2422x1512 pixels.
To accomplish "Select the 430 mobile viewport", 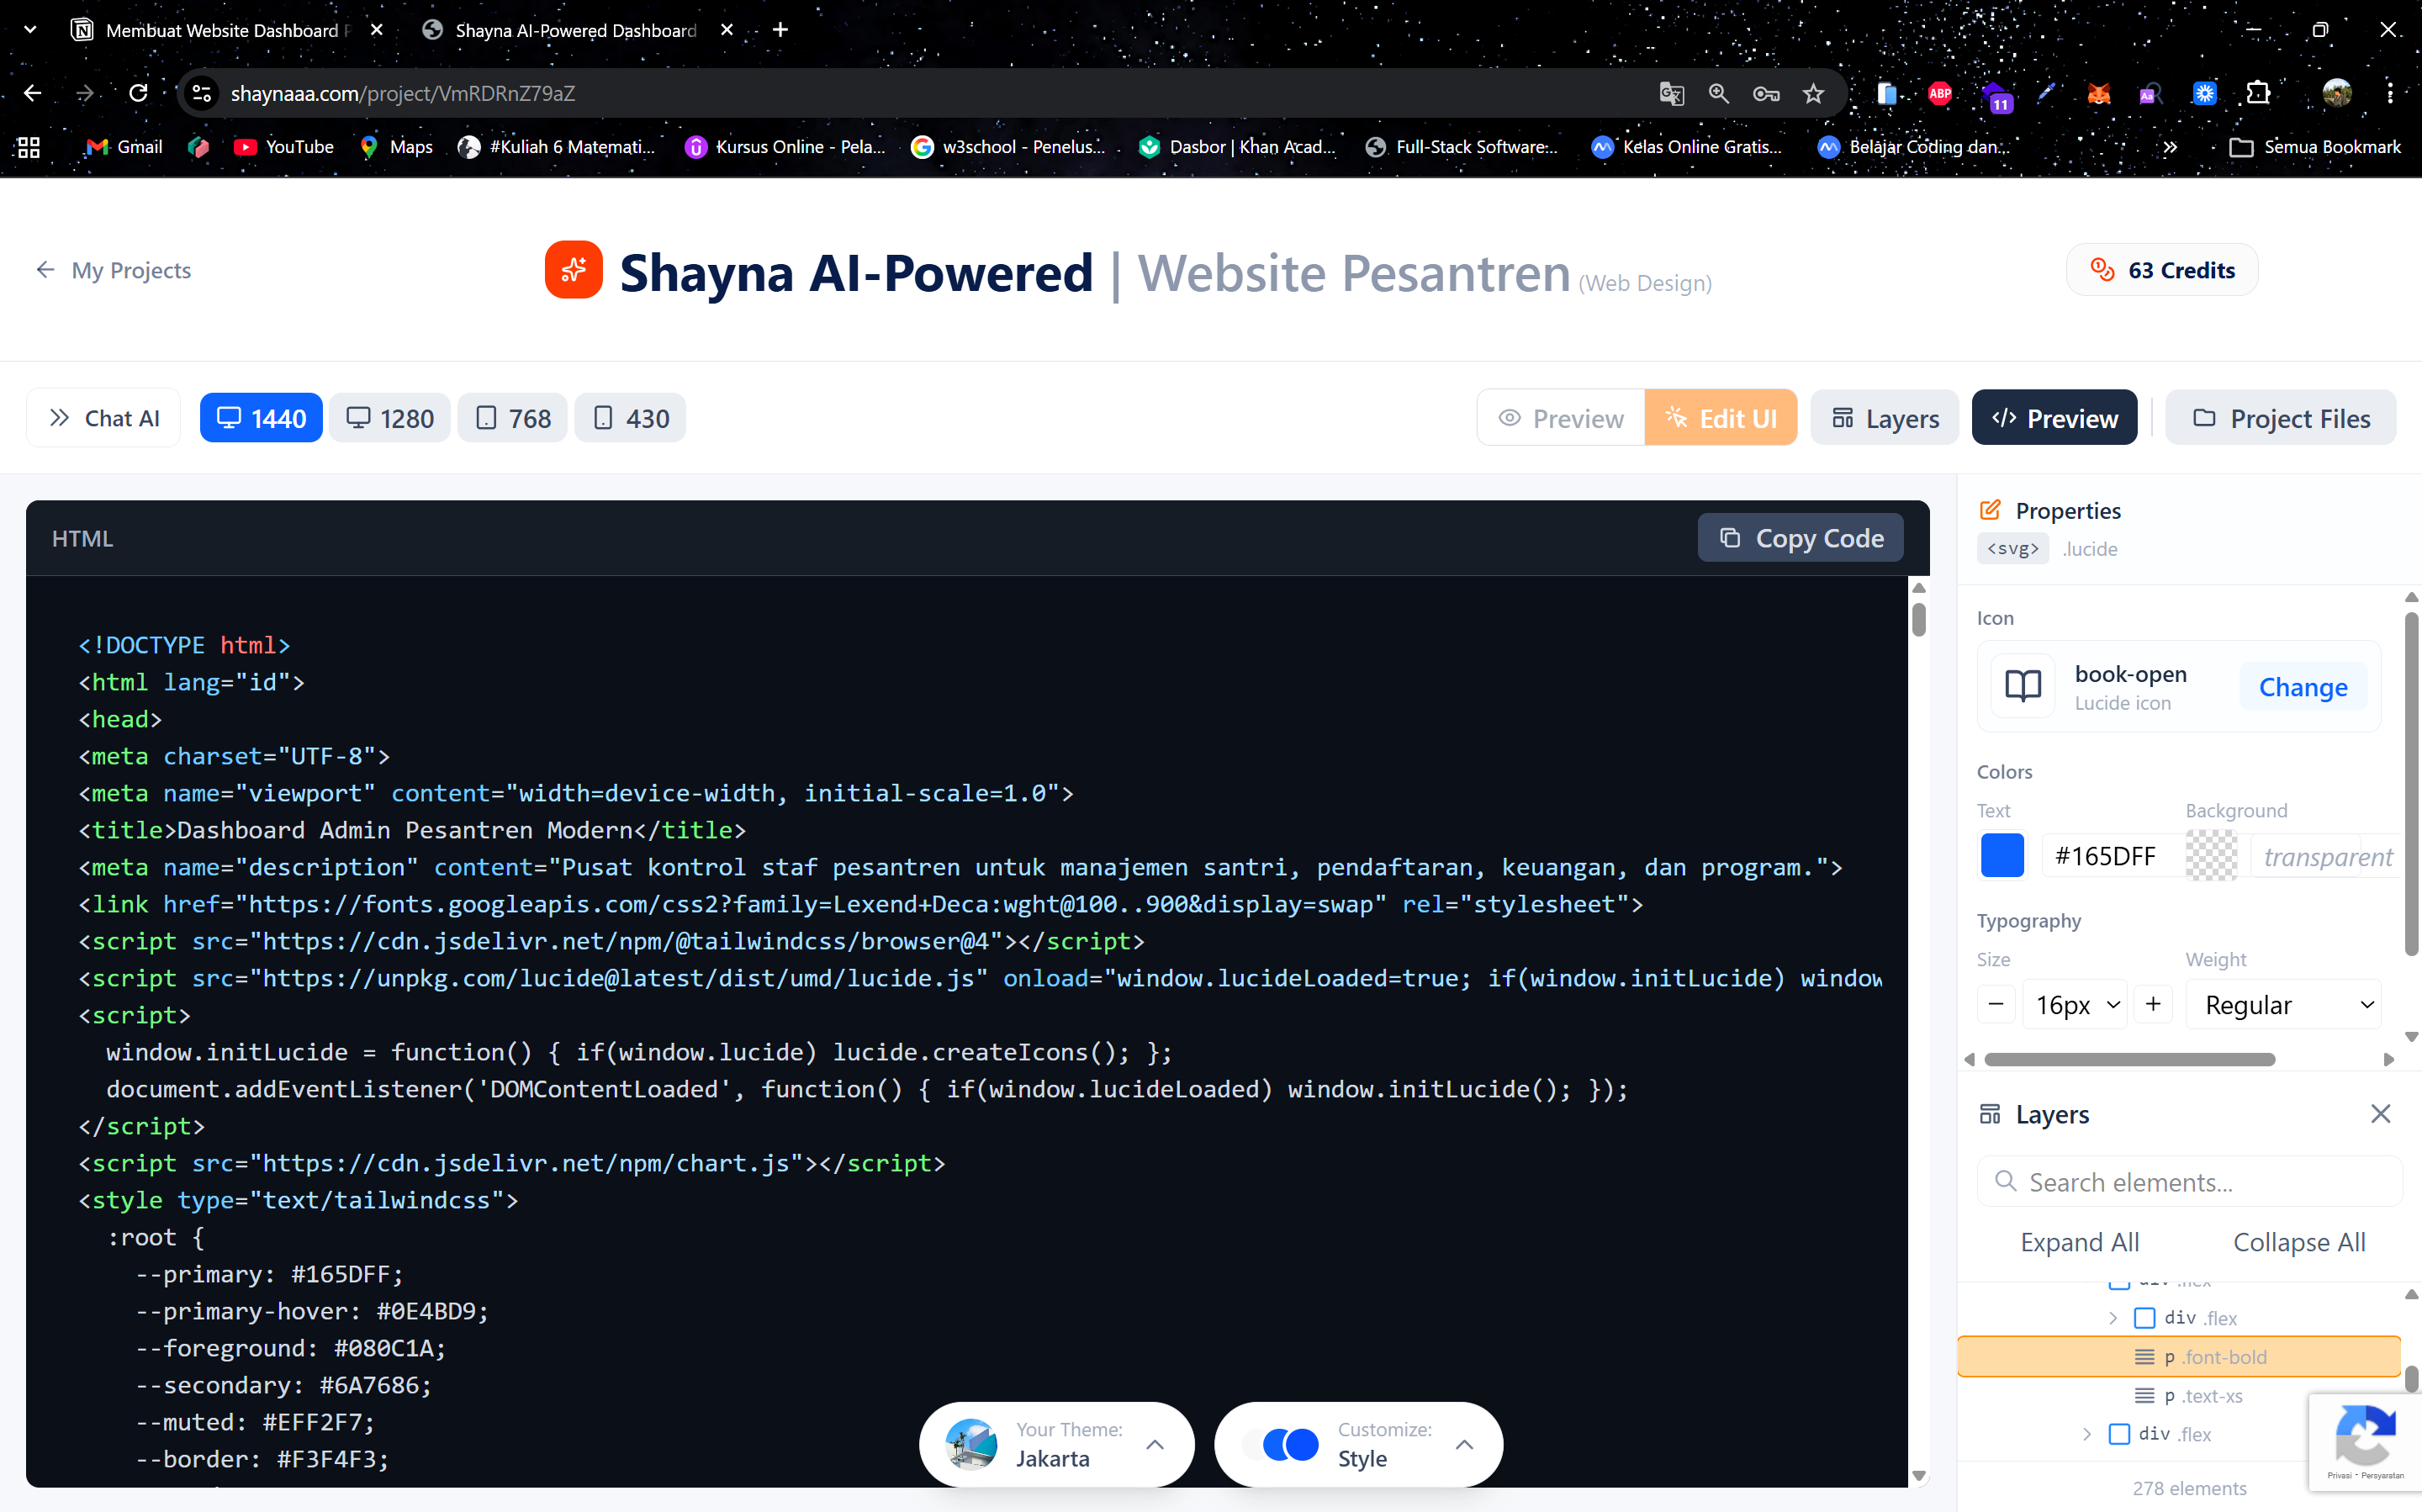I will (x=629, y=417).
